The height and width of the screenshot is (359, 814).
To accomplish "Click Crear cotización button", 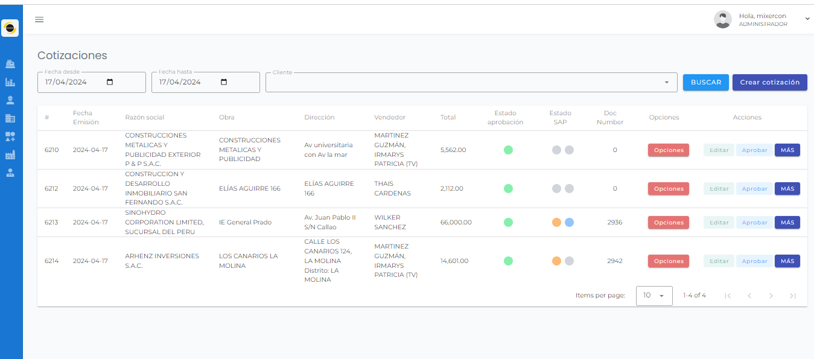I will click(769, 83).
